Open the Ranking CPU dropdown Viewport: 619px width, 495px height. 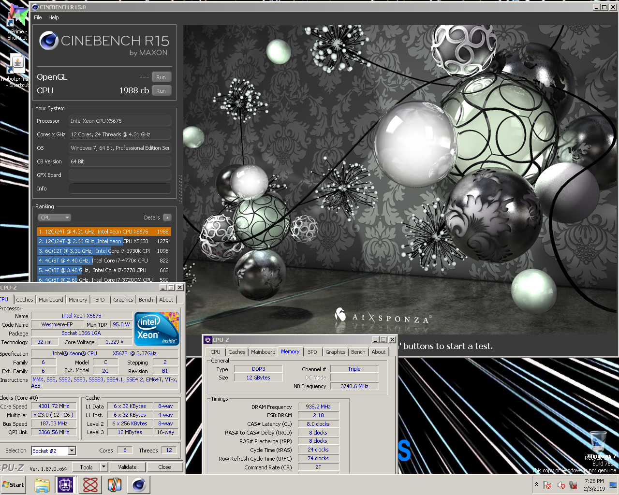tap(55, 218)
